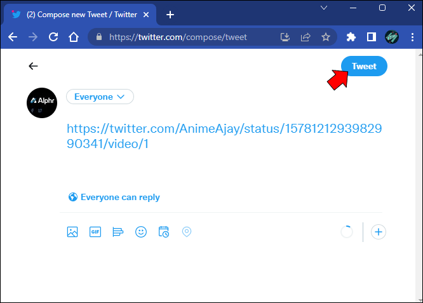Open the Chrome three-dot menu
The height and width of the screenshot is (303, 423).
(x=412, y=37)
